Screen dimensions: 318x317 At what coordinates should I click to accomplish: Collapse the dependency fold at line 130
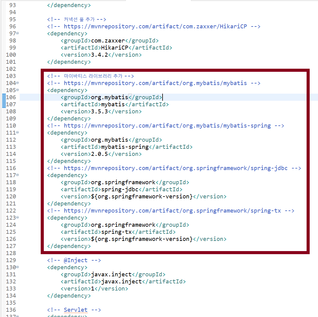tap(18, 267)
